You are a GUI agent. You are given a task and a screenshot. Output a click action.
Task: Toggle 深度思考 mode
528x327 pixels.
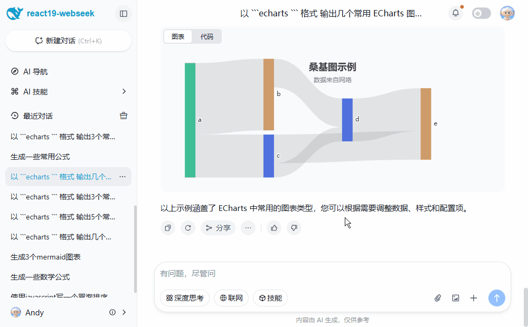[185, 298]
